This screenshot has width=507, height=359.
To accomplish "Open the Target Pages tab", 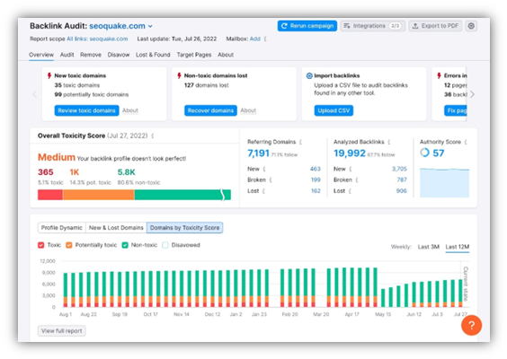I will pyautogui.click(x=194, y=55).
